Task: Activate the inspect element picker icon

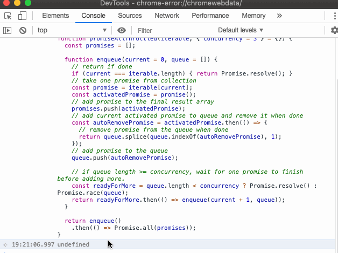Action: (8, 16)
